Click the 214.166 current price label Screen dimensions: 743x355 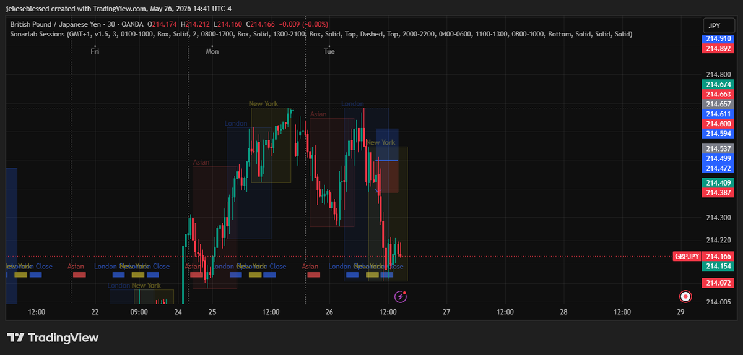click(x=718, y=256)
